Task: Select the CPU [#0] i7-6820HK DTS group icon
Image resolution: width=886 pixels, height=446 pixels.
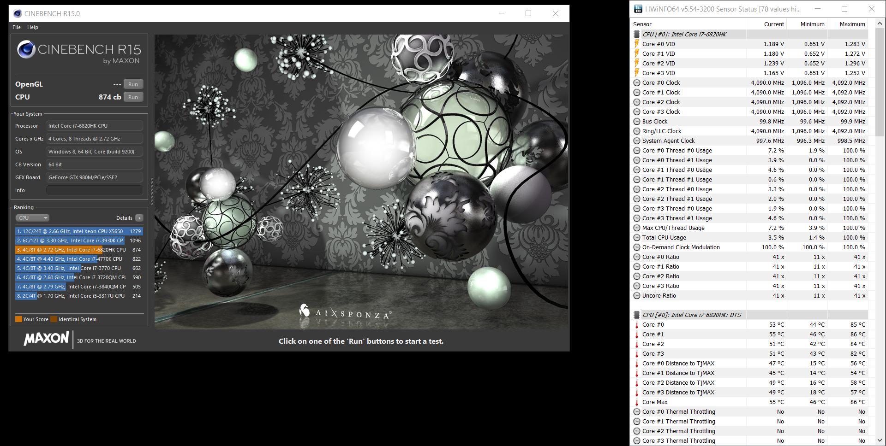Action: (x=637, y=315)
